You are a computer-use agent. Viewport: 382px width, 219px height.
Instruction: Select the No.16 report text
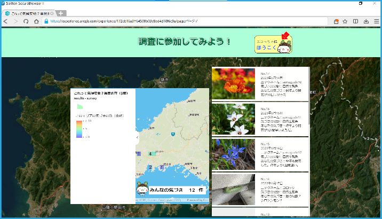click(x=281, y=120)
